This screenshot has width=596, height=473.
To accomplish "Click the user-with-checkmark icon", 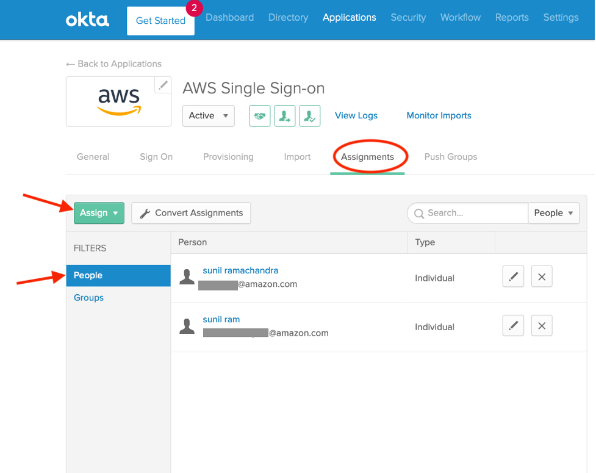I will 309,115.
